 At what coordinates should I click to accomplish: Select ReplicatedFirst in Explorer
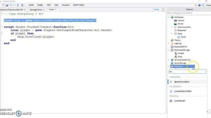(180, 47)
